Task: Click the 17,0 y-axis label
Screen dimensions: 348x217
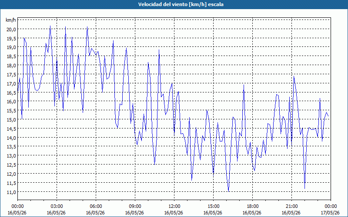Action: click(11, 83)
